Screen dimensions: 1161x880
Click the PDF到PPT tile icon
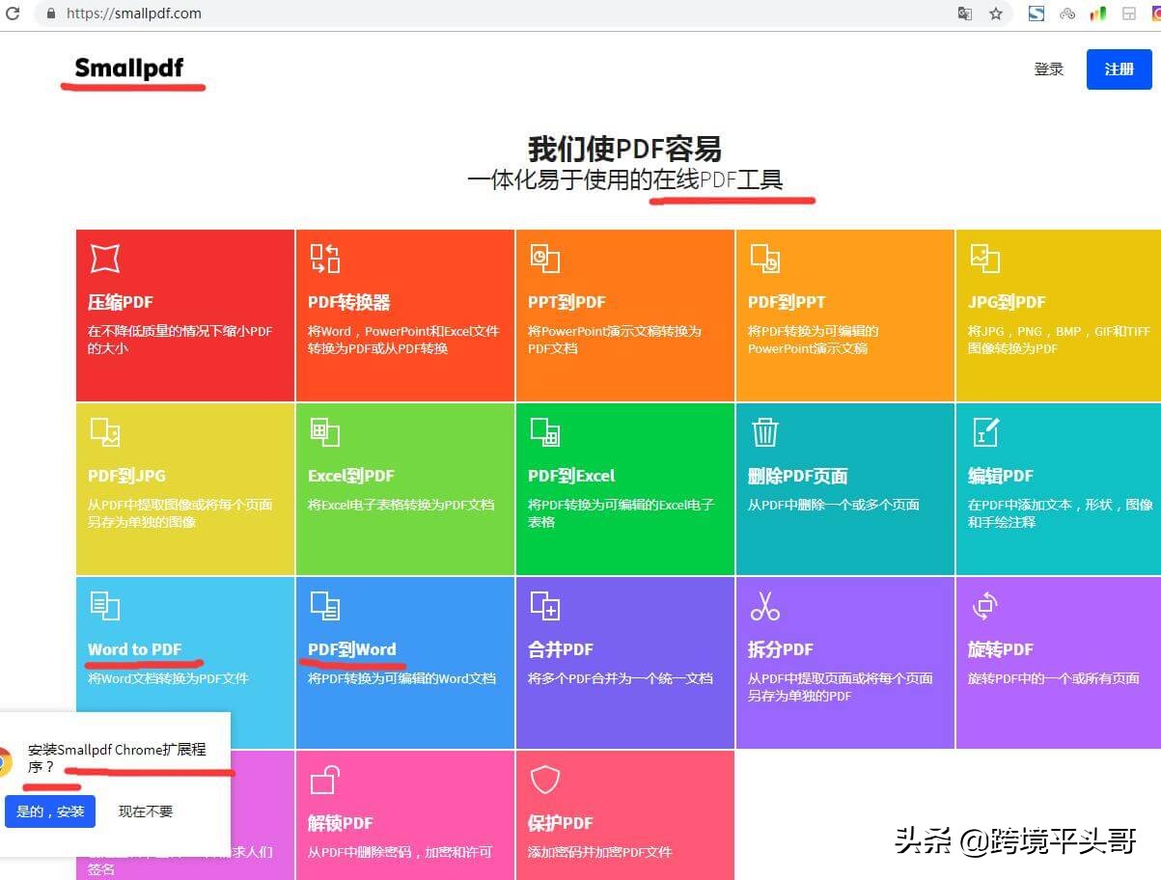(x=764, y=258)
